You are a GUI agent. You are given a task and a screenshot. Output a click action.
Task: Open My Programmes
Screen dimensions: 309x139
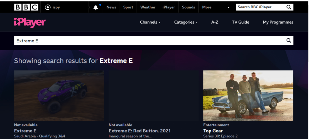pos(278,22)
